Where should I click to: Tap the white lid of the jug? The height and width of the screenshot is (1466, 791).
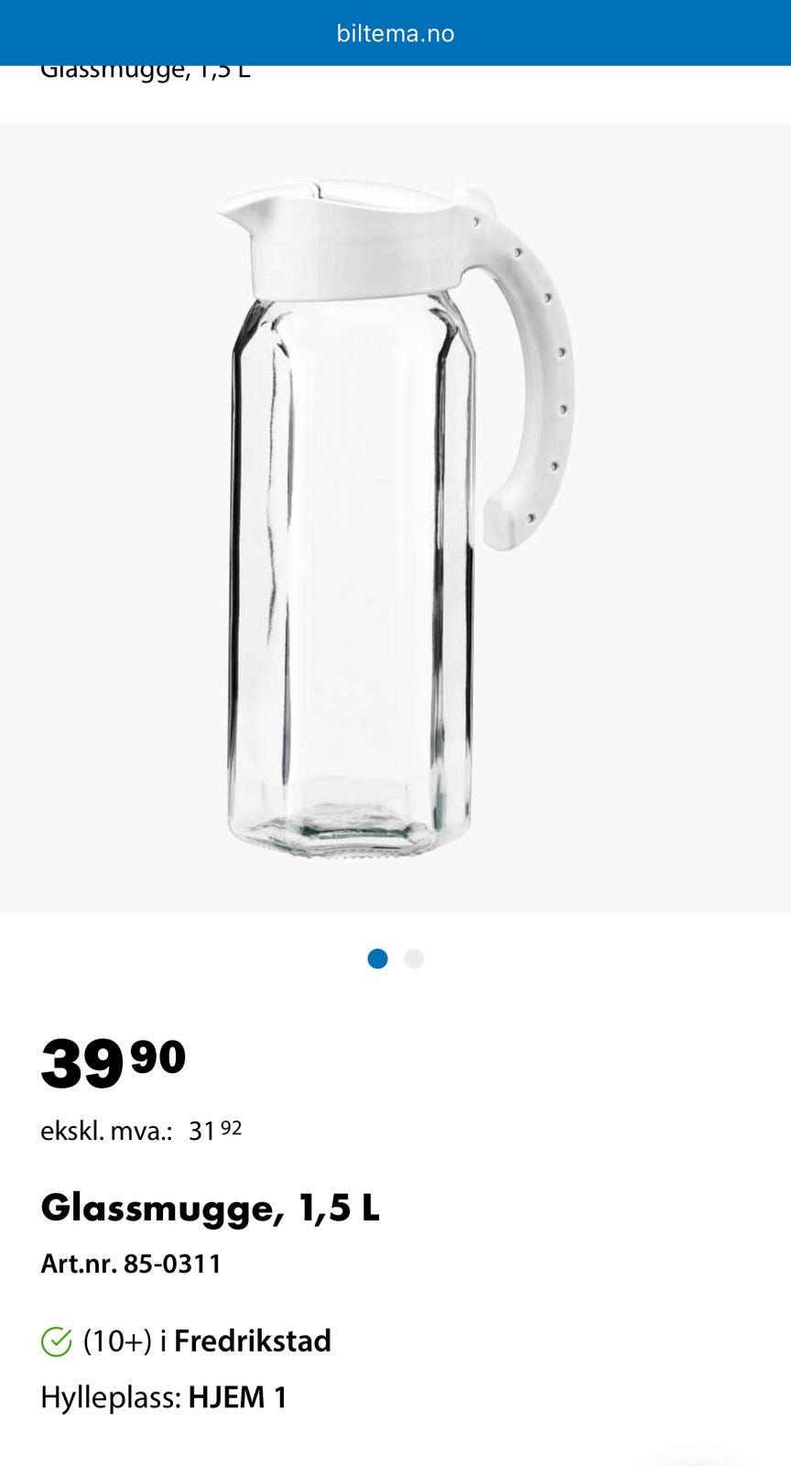click(x=357, y=240)
